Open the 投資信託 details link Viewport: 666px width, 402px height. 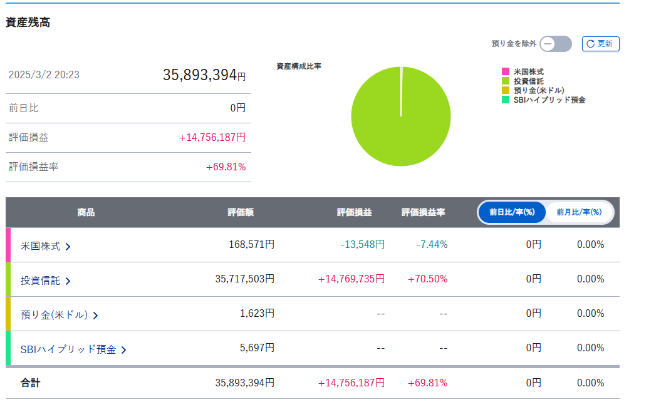(x=41, y=281)
